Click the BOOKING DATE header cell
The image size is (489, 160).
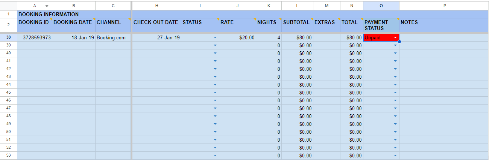[74, 25]
